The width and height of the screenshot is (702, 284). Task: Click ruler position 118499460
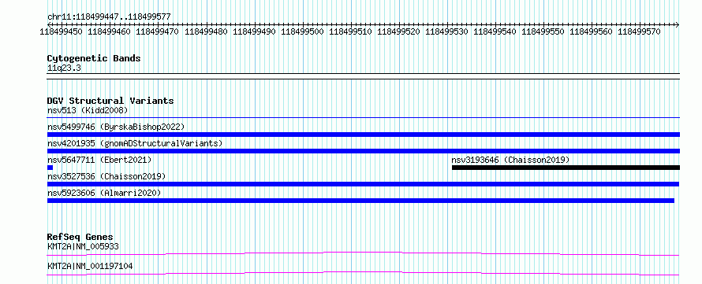pyautogui.click(x=109, y=31)
